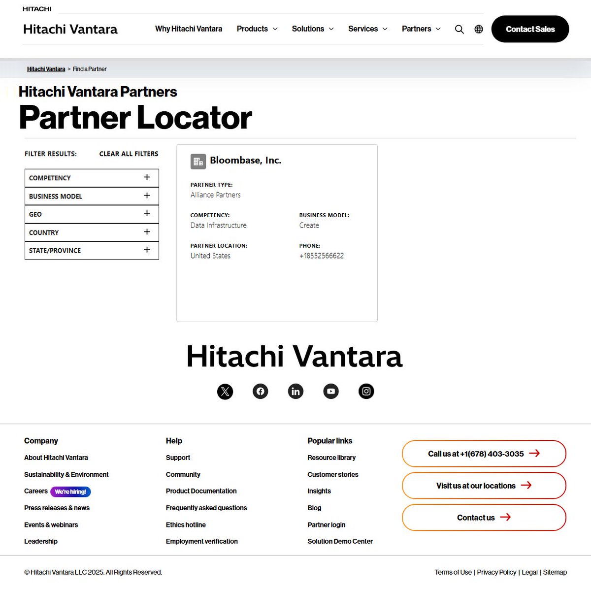Open the Products dropdown menu
This screenshot has width=591, height=591.
coord(257,29)
